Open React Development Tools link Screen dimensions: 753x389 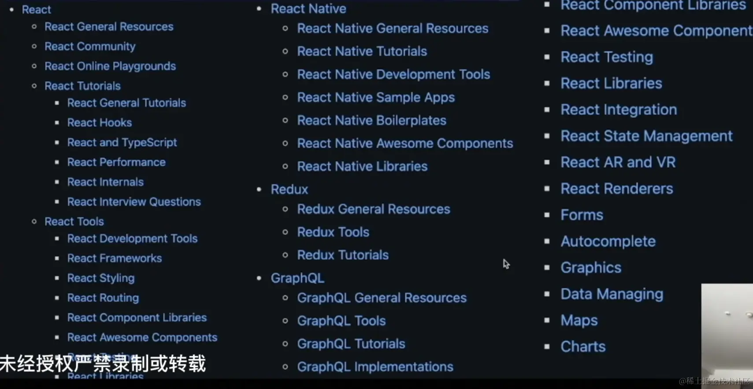pos(132,239)
